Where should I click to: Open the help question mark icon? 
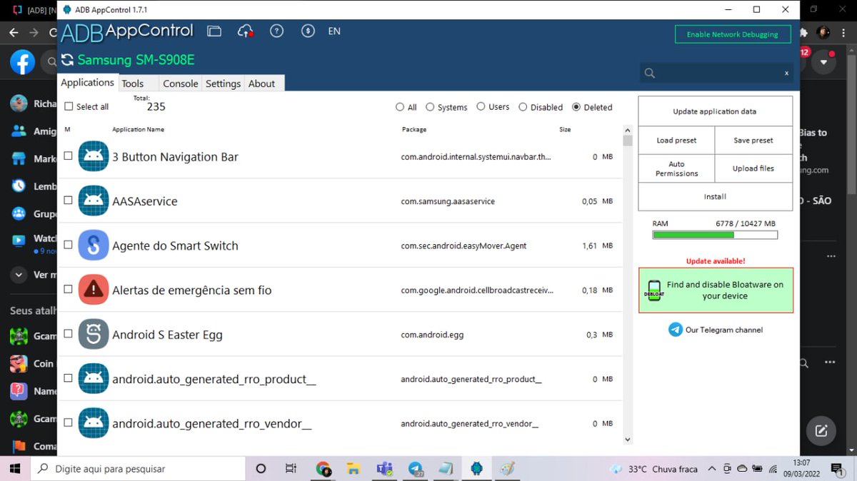click(x=277, y=31)
